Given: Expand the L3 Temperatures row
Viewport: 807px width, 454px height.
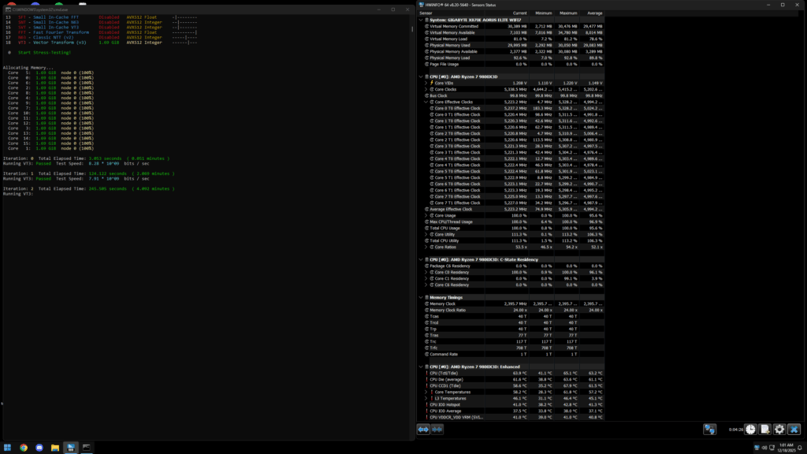Looking at the screenshot, I should (426, 398).
